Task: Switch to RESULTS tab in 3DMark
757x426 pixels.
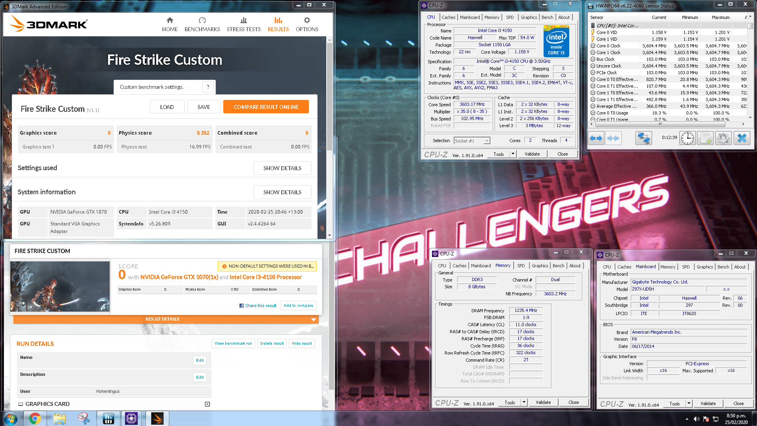Action: [x=278, y=24]
